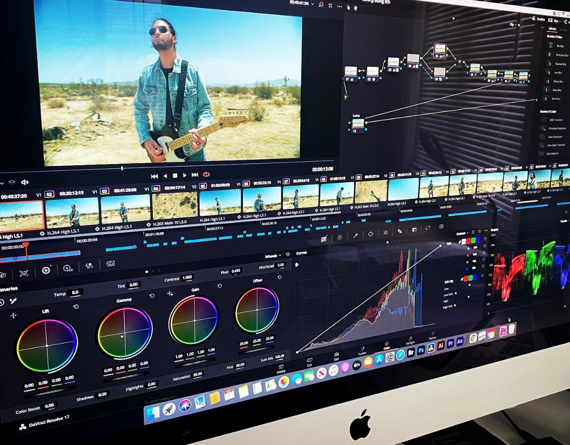Viewport: 570px width, 445px height.
Task: Play the clip in reverse
Action: (165, 176)
